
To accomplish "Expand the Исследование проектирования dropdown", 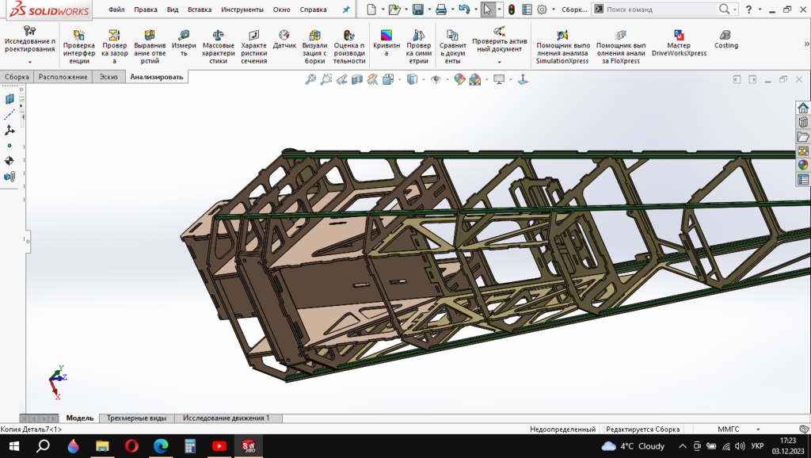I will coord(30,62).
